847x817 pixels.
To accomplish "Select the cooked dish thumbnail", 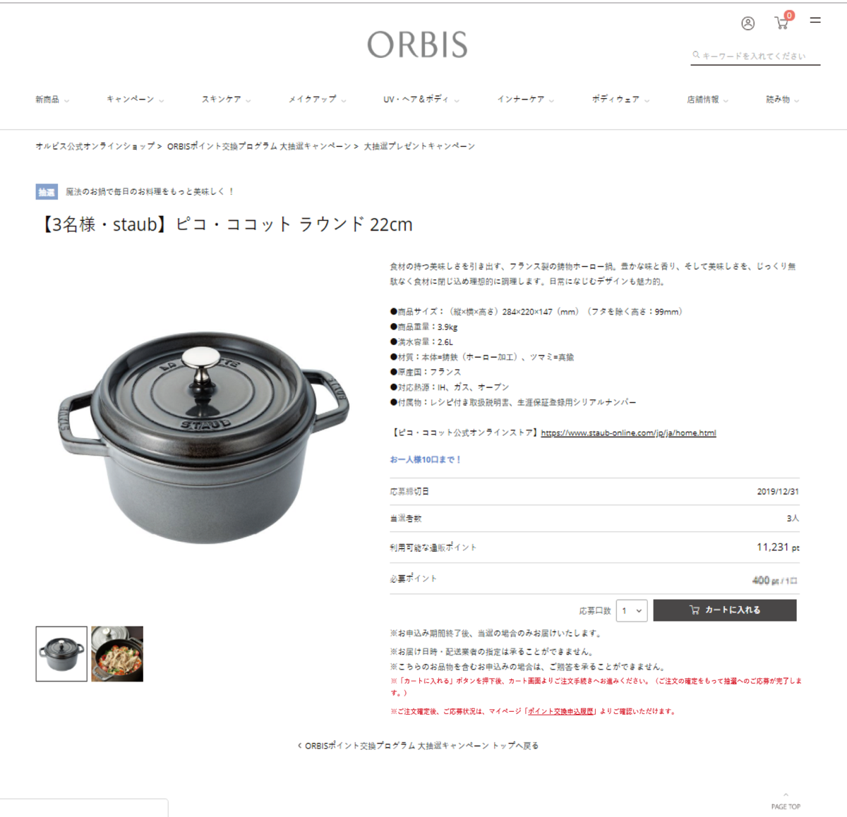I will (117, 654).
